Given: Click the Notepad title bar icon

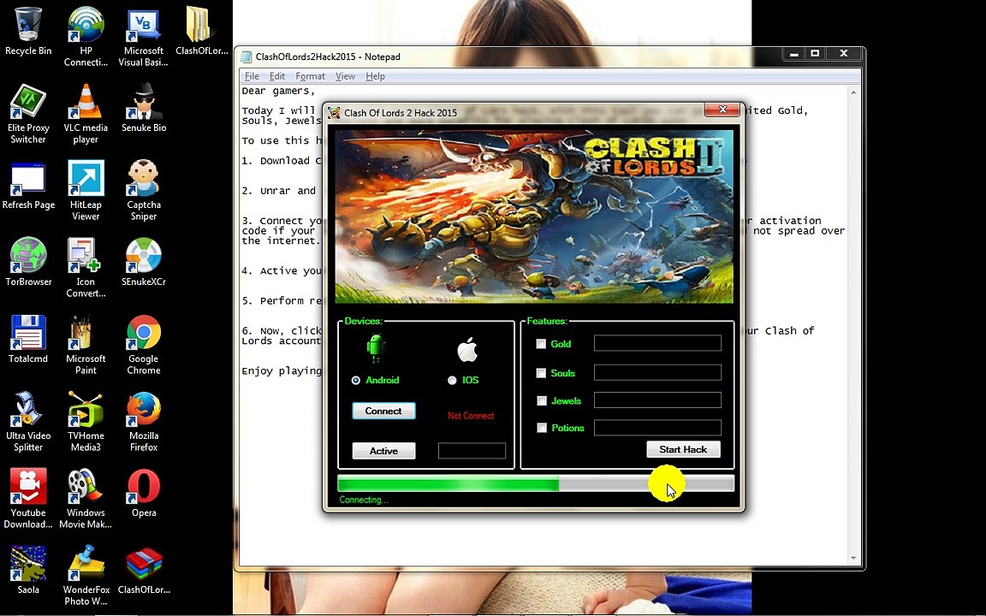Looking at the screenshot, I should tap(246, 56).
